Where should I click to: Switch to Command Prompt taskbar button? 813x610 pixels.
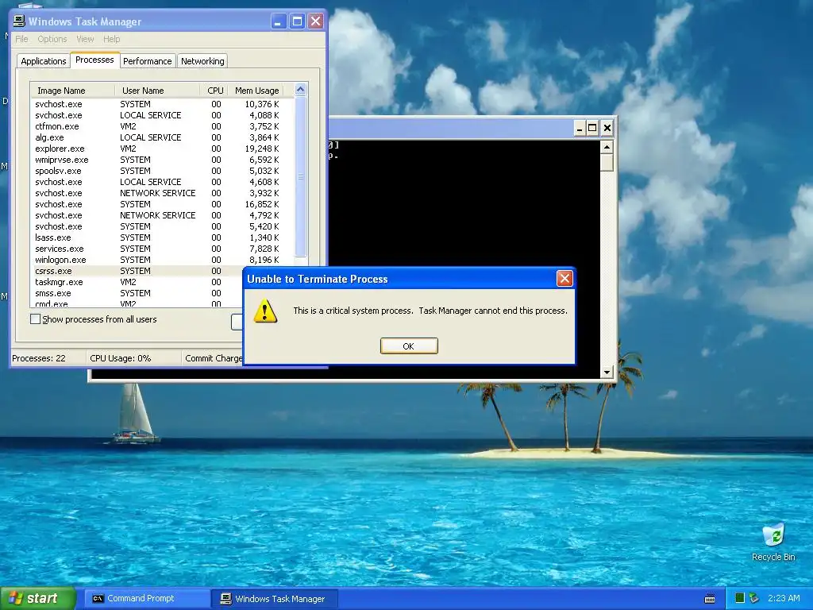[x=146, y=599]
